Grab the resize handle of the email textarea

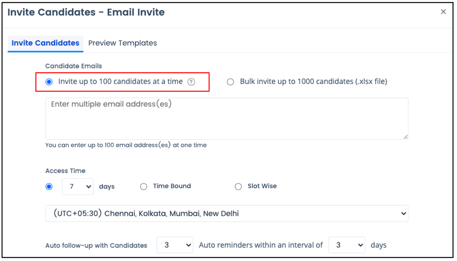point(406,137)
